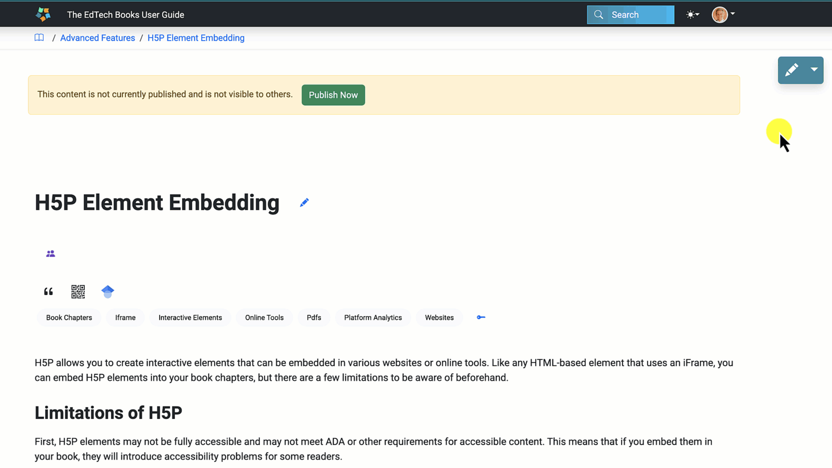Click the Book Chapters keyword tag
Image resolution: width=832 pixels, height=468 pixels.
coord(69,318)
